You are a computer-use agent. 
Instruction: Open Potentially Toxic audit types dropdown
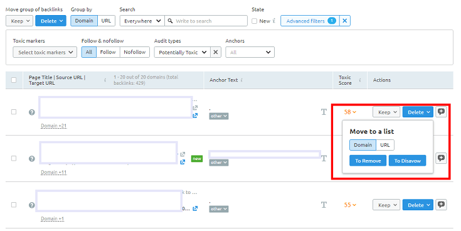183,52
